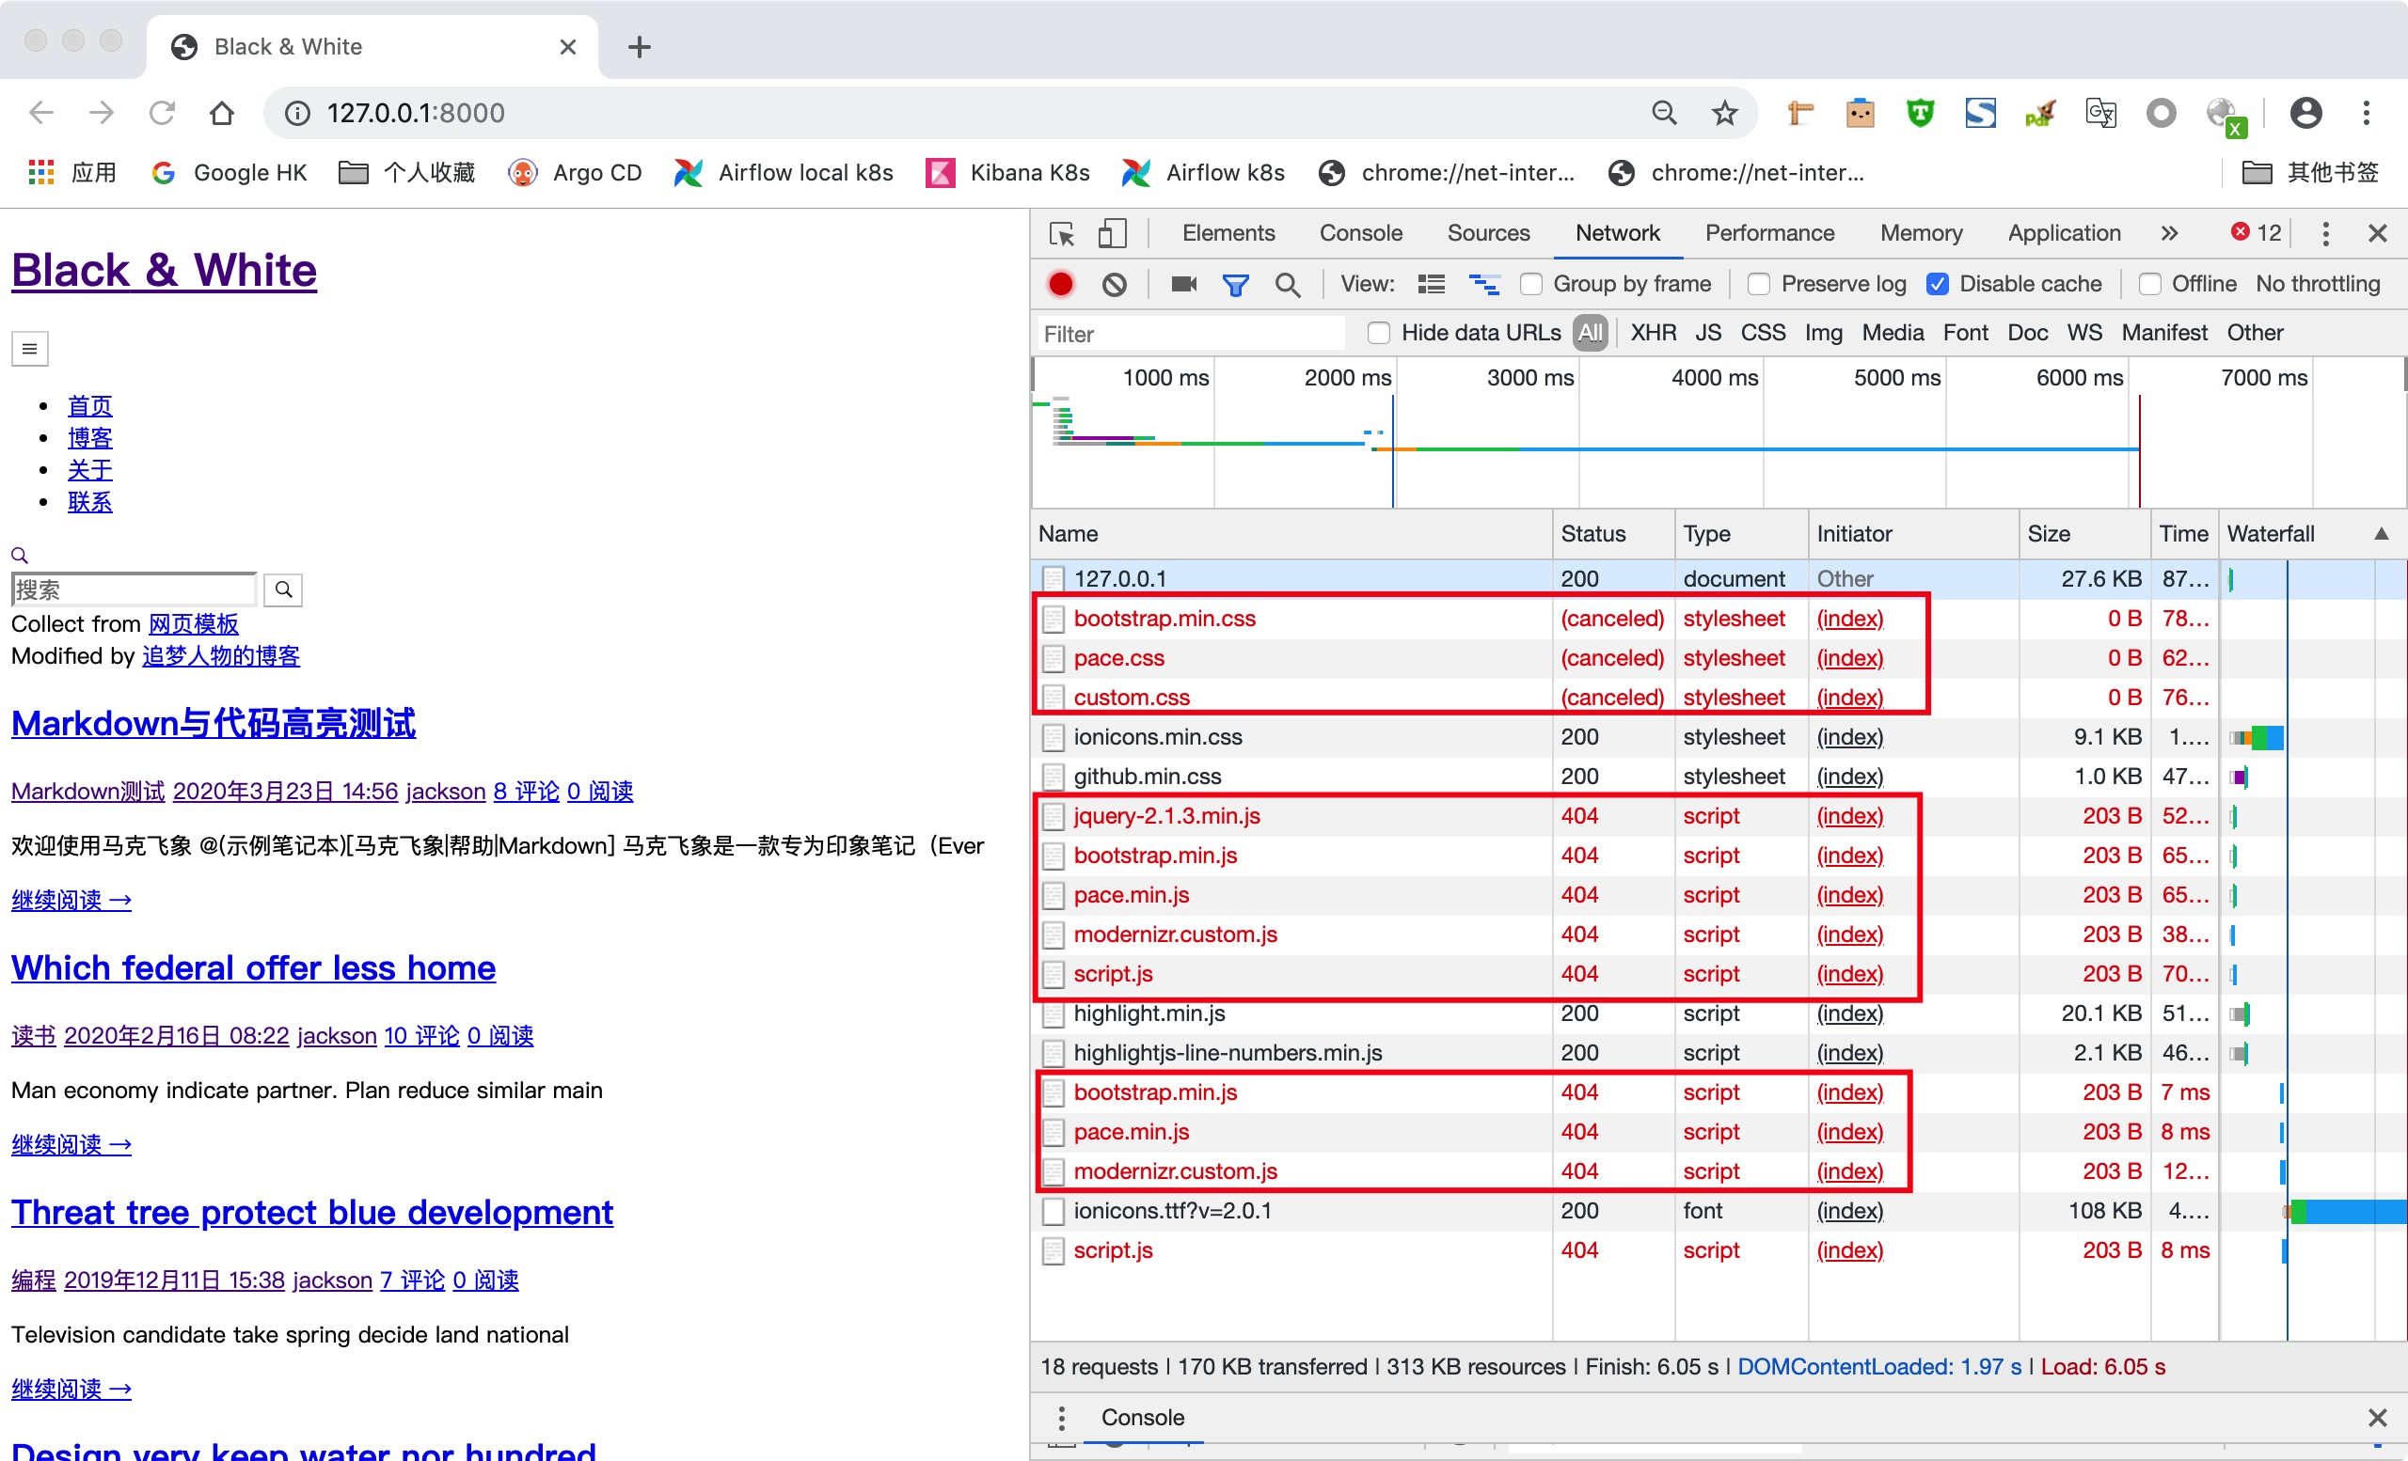2408x1461 pixels.
Task: Filter requests by the XHR type
Action: coord(1653,333)
